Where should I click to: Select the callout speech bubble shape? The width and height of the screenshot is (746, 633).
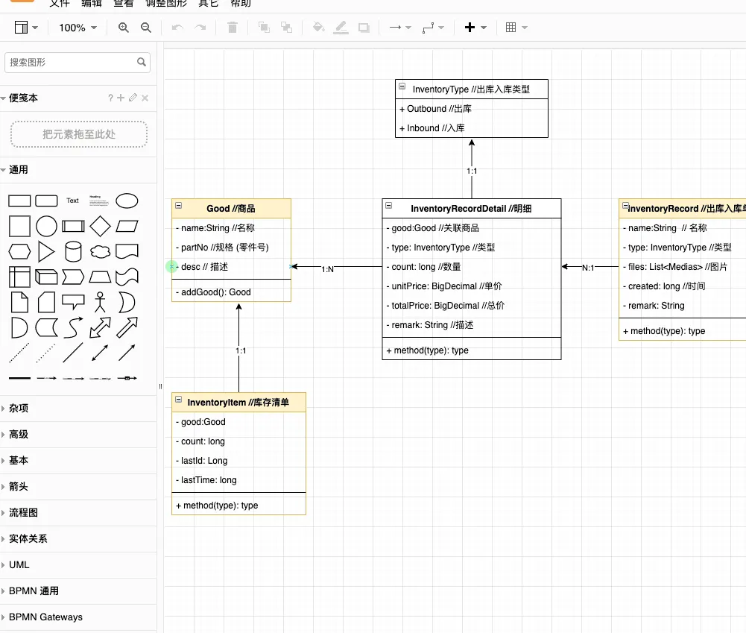[73, 302]
